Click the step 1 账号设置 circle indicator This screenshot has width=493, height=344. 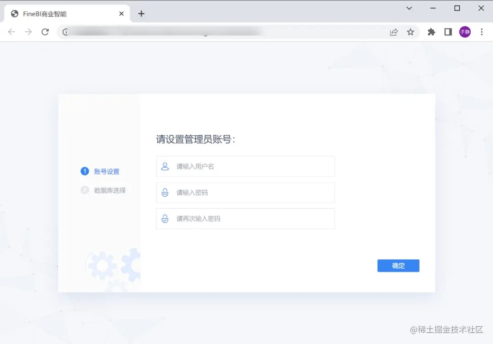click(x=84, y=171)
